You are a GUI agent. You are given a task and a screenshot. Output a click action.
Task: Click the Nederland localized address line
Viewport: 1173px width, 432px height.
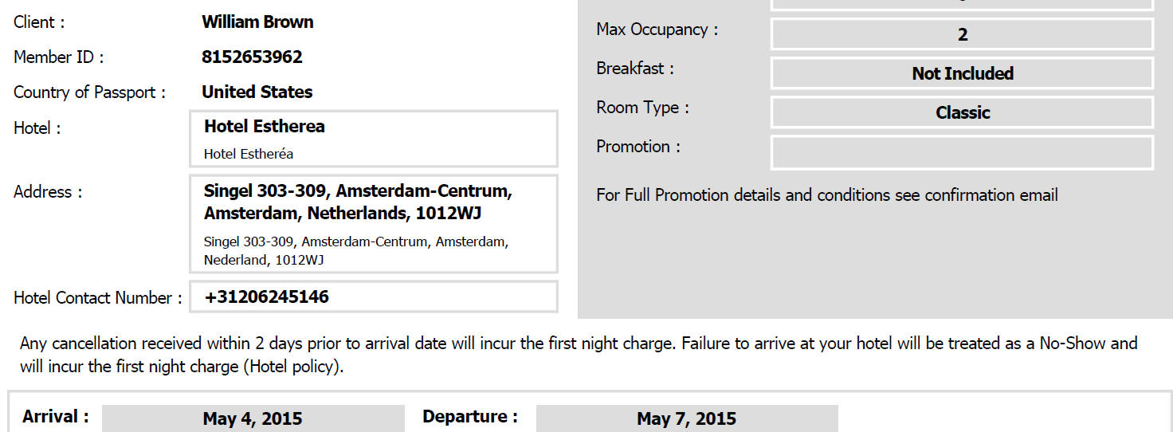(x=356, y=250)
